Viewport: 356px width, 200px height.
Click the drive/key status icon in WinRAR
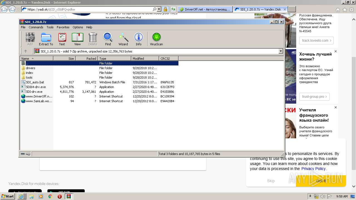coord(26,154)
